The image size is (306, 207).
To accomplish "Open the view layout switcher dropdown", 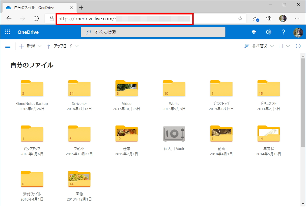I will pos(284,46).
